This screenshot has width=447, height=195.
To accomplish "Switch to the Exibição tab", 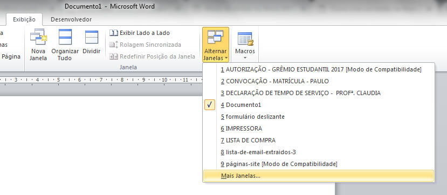I will (x=24, y=19).
